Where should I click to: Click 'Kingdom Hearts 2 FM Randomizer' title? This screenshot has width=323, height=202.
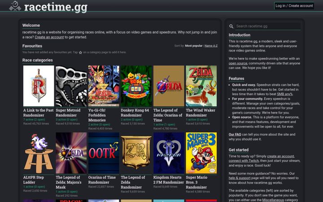[169, 180]
